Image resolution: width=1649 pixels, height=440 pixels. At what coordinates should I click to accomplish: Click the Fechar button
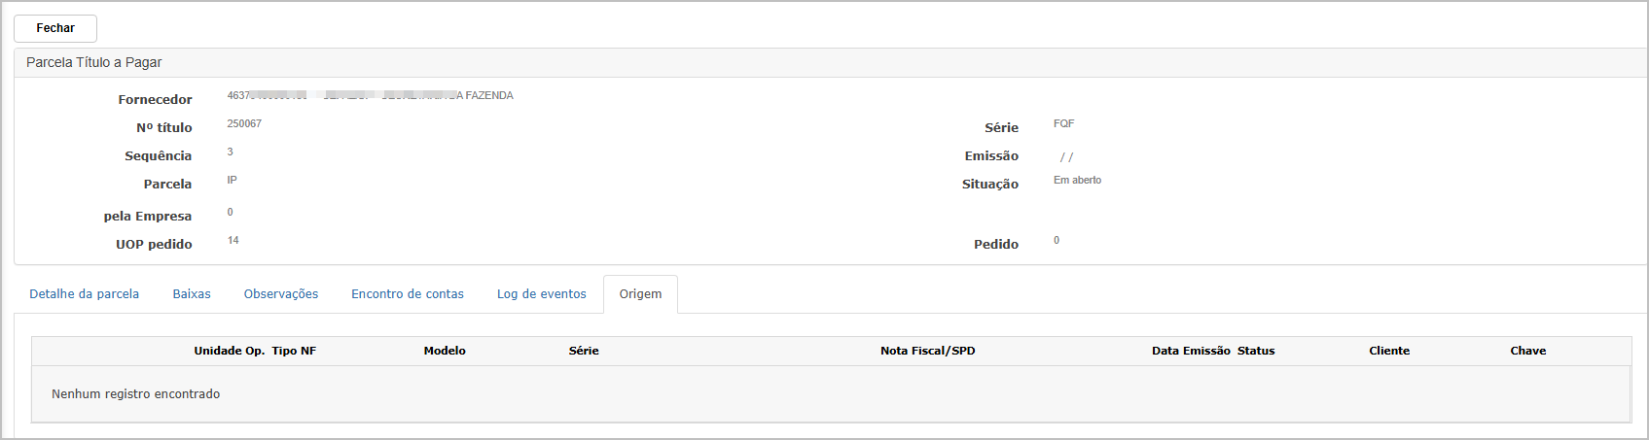coord(55,28)
